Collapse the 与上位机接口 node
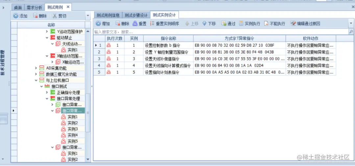 (x=36, y=80)
